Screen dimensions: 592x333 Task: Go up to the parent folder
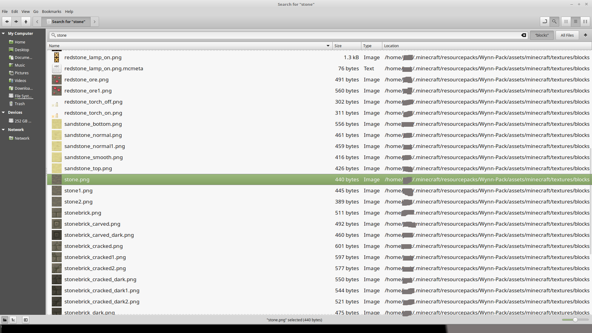coord(26,22)
